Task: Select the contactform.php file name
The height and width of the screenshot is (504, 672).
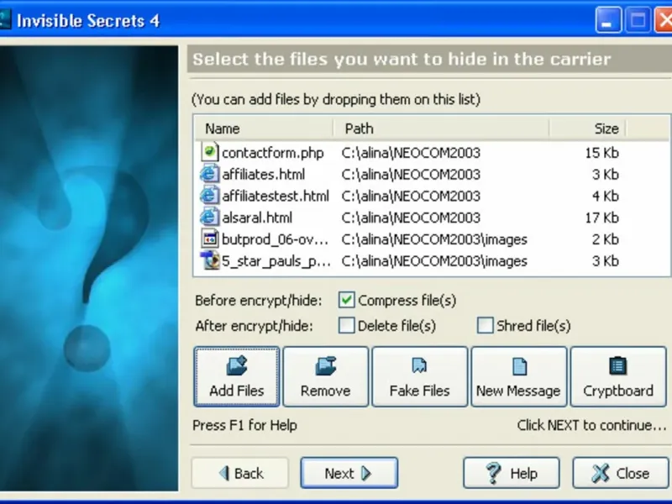Action: [x=272, y=153]
